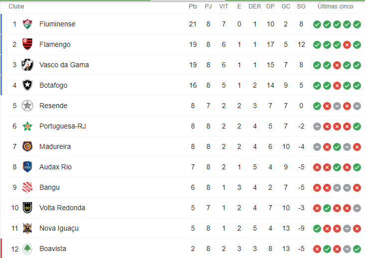Click the Portuguesa-RJ green star crest
Screen dimensions: 365x258
coord(27,126)
